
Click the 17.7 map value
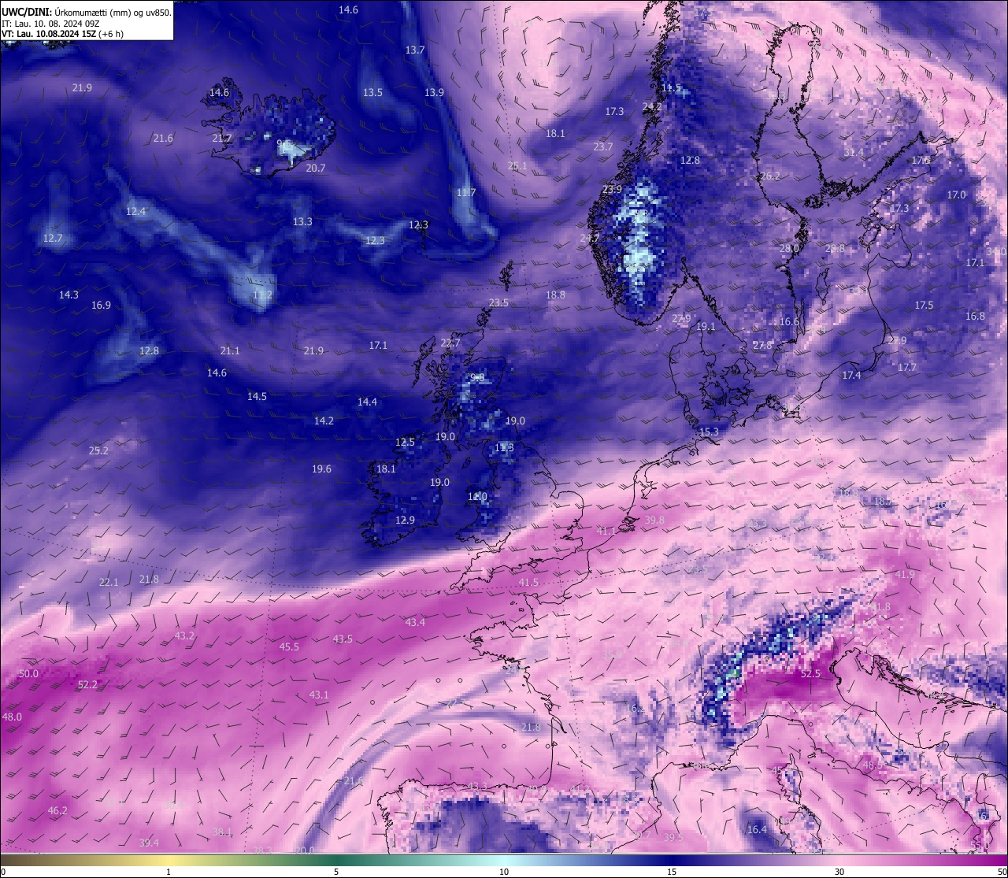click(x=907, y=368)
